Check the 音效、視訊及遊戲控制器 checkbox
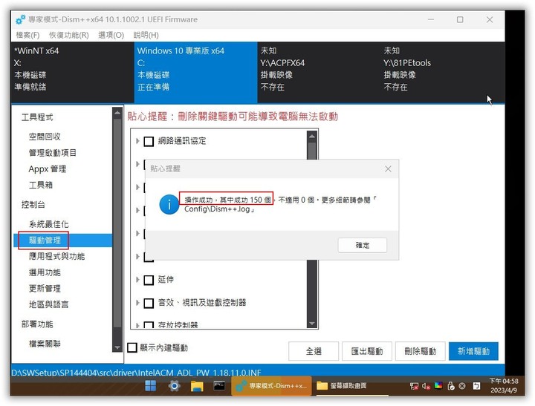Image resolution: width=535 pixels, height=406 pixels. tap(149, 303)
